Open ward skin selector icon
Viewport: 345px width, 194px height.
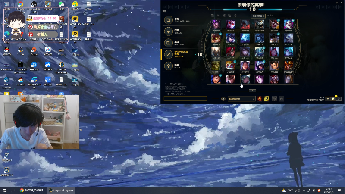point(274,99)
